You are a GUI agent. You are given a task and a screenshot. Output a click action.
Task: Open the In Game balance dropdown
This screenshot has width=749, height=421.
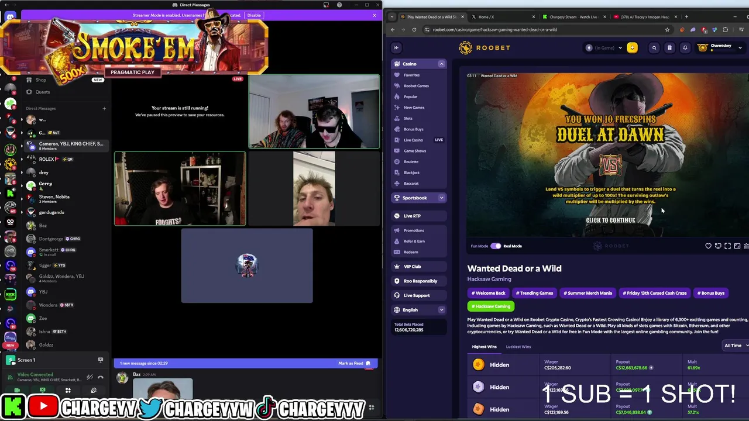pos(604,48)
